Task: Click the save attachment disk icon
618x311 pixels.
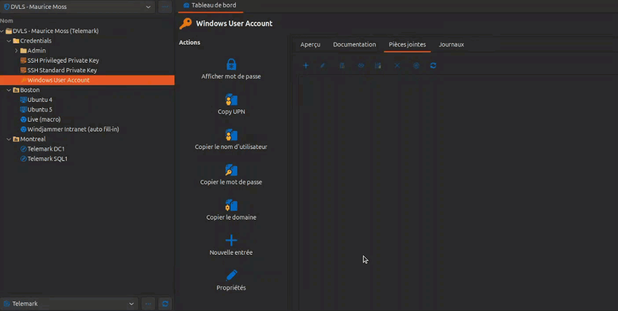Action: tap(378, 65)
